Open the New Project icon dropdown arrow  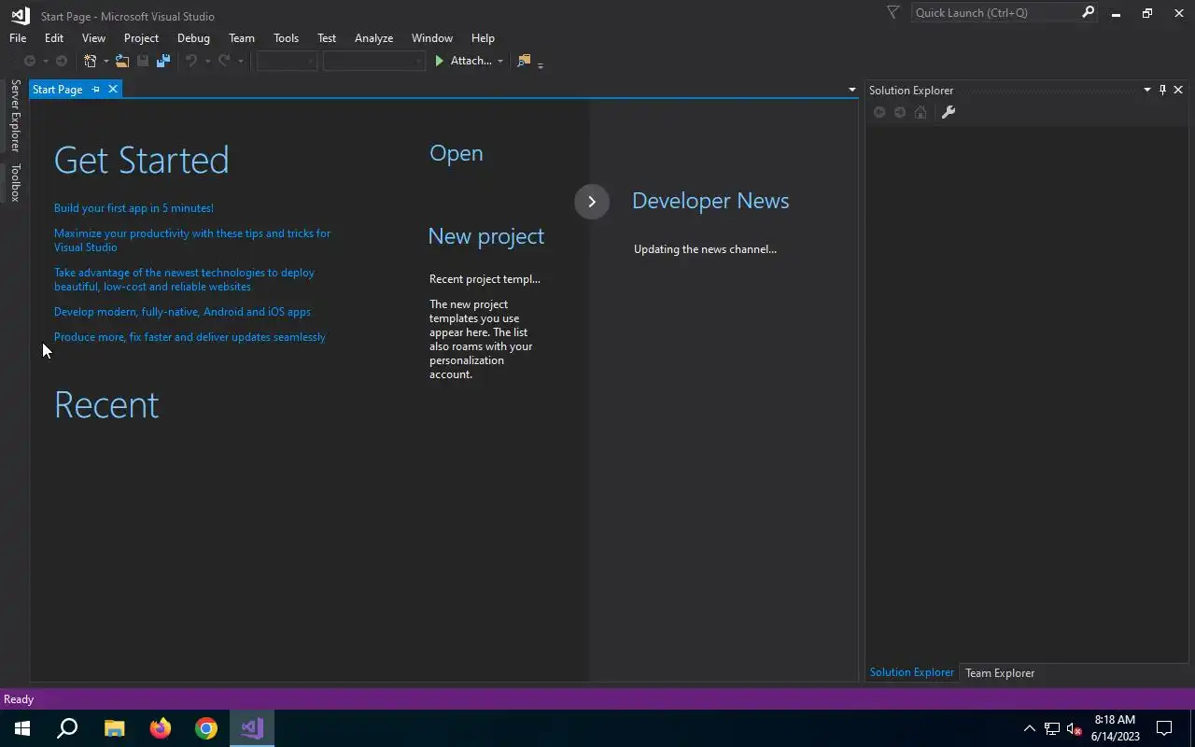[105, 62]
